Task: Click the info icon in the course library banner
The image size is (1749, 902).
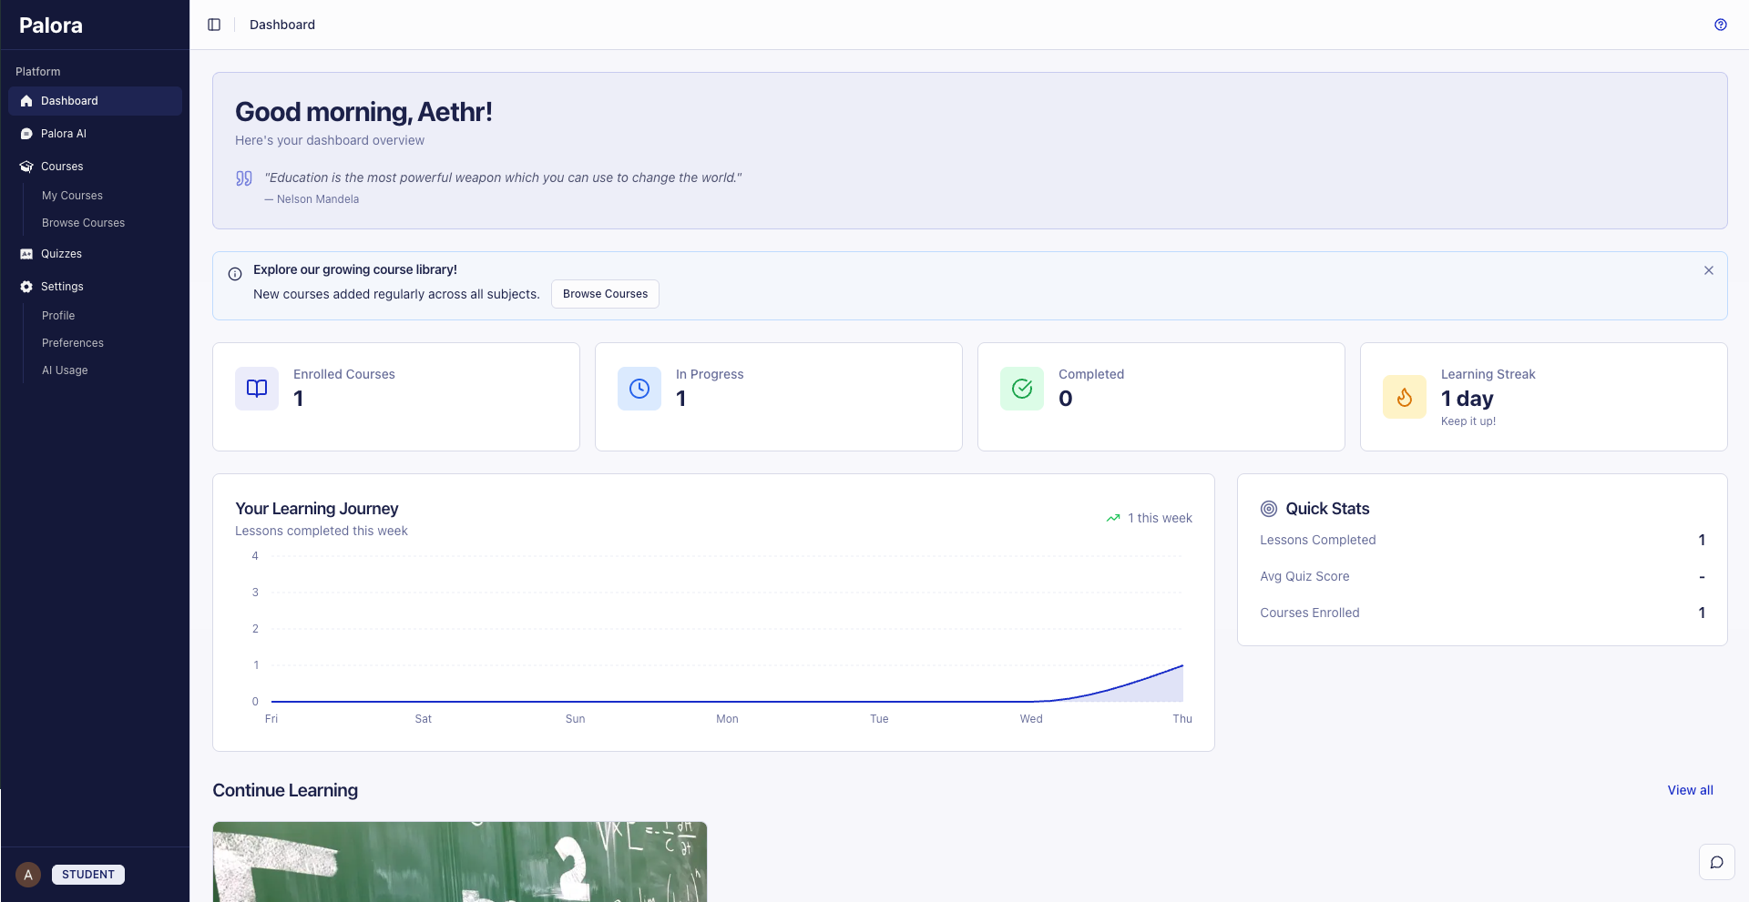Action: pyautogui.click(x=234, y=274)
